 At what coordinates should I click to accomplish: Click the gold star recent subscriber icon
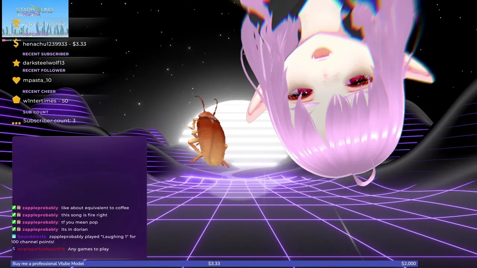[16, 63]
